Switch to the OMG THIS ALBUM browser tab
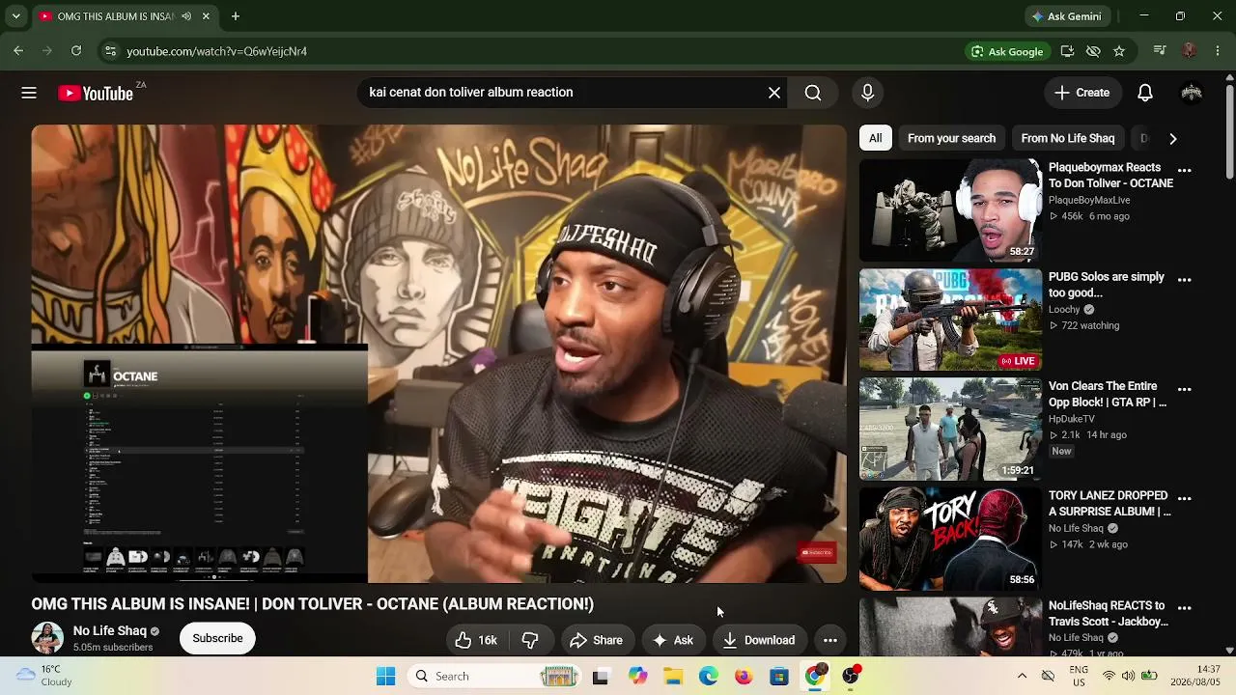Image resolution: width=1236 pixels, height=695 pixels. coord(115,16)
